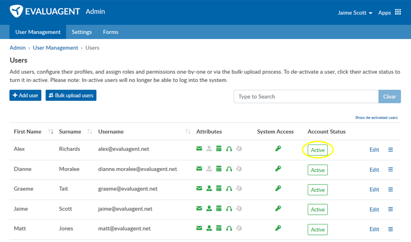Viewport: 411px width, 242px height.
Task: Open the row menu for jaime@evaluagent.net
Action: click(x=390, y=209)
